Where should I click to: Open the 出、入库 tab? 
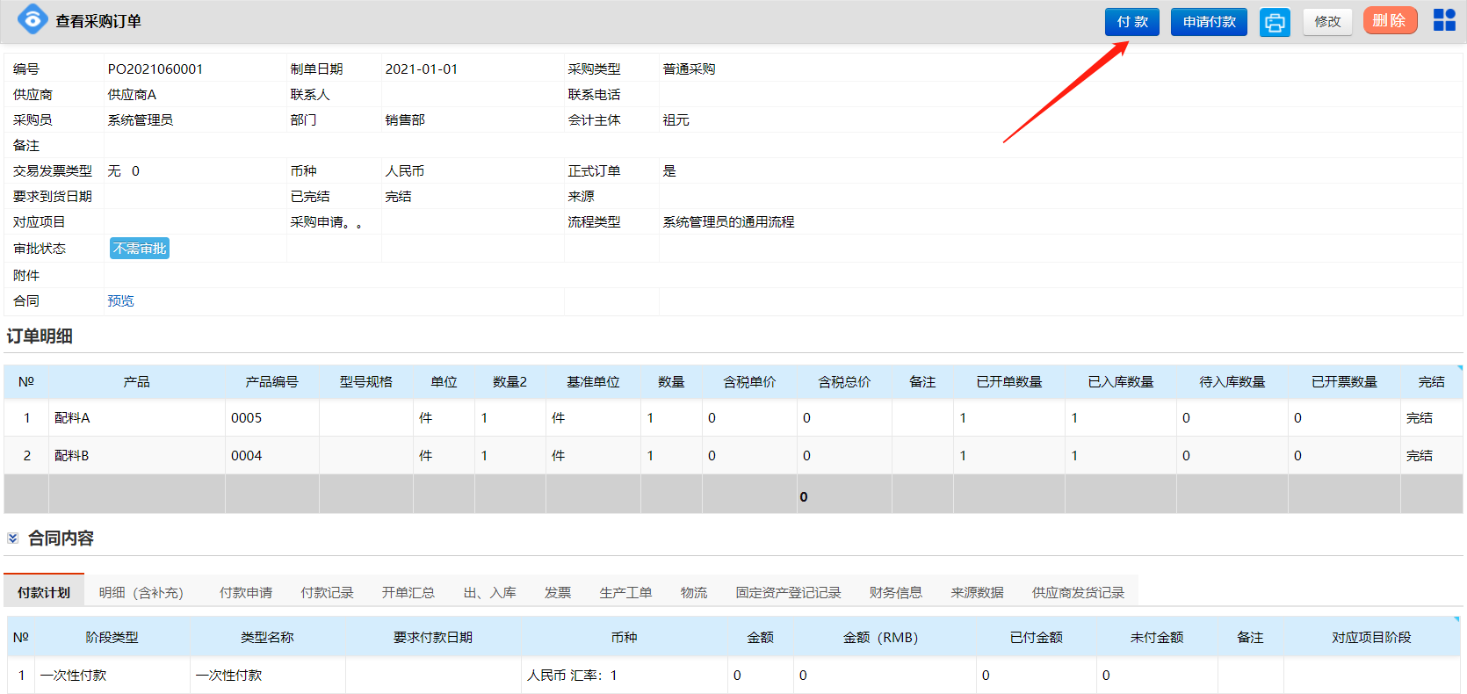pyautogui.click(x=489, y=593)
